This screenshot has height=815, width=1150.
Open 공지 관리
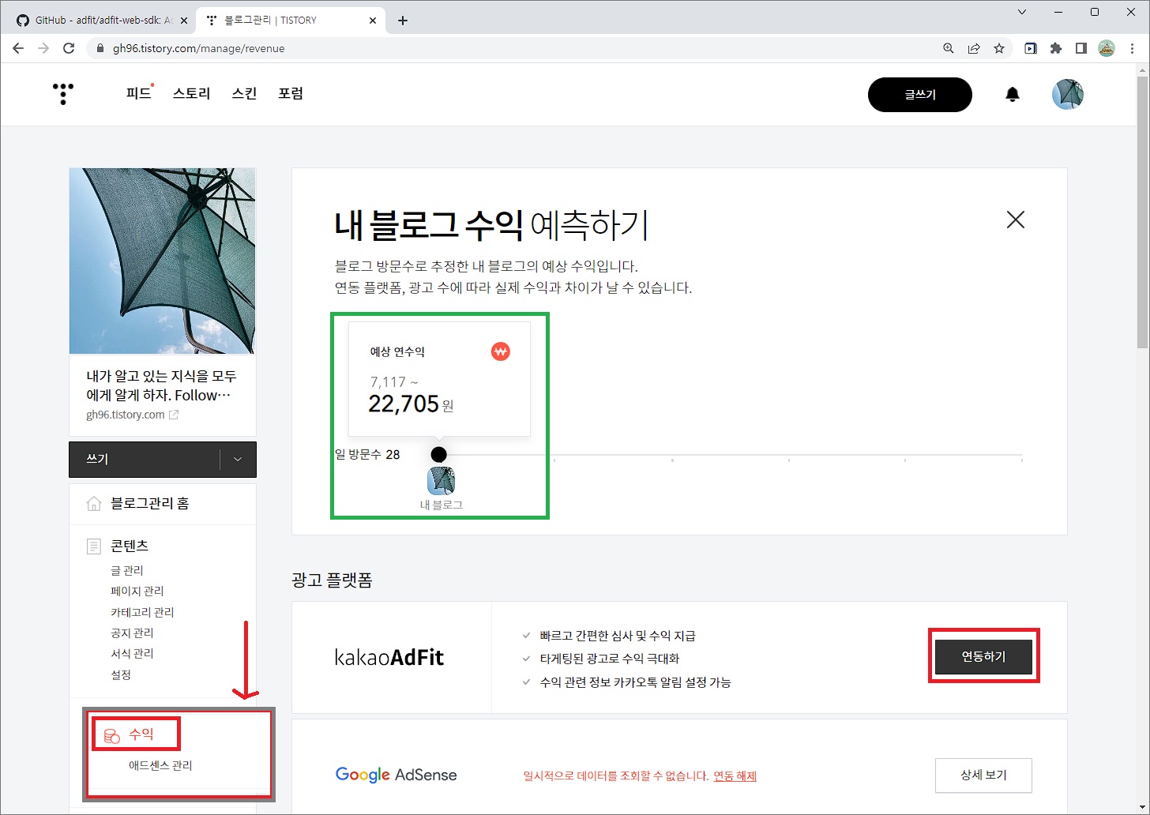(132, 633)
